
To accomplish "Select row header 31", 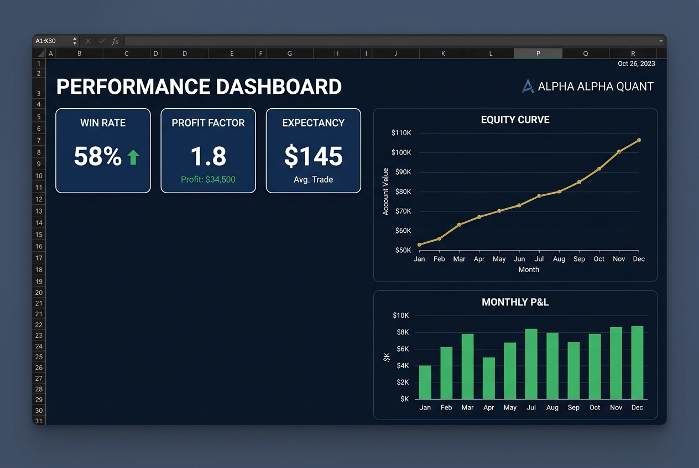I will click(39, 421).
